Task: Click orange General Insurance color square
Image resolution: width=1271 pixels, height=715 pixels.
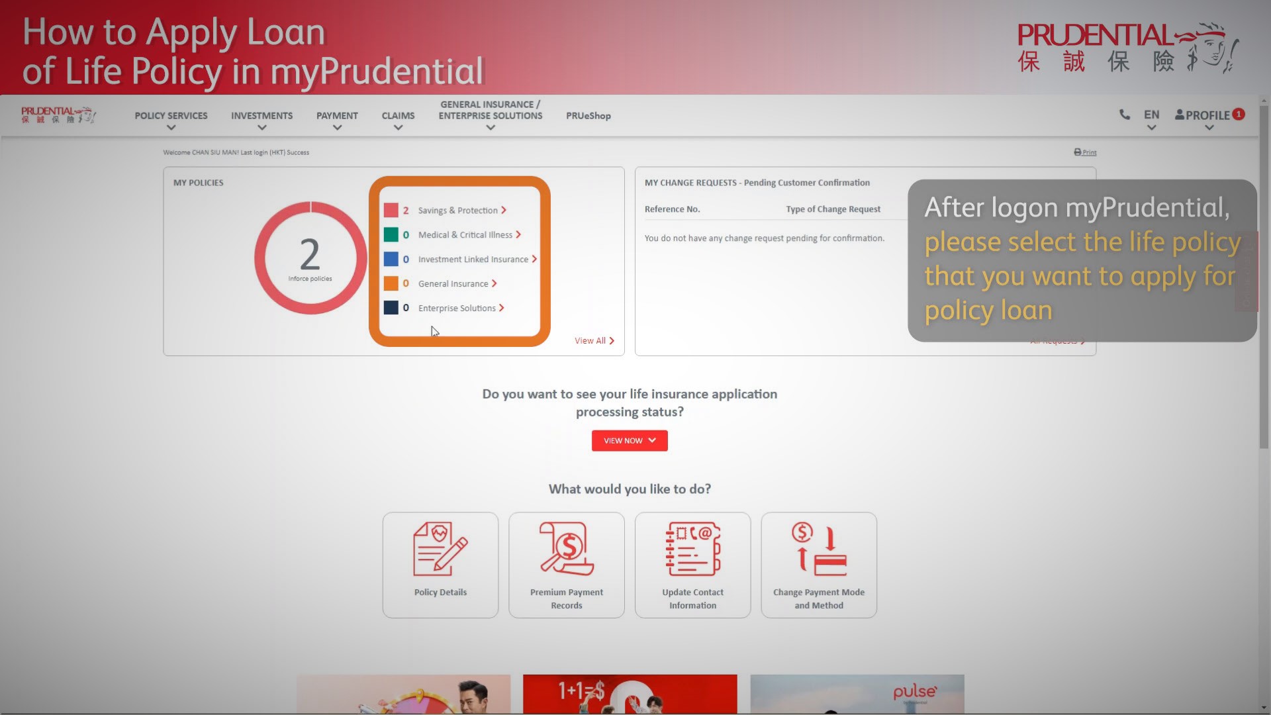Action: click(x=391, y=284)
